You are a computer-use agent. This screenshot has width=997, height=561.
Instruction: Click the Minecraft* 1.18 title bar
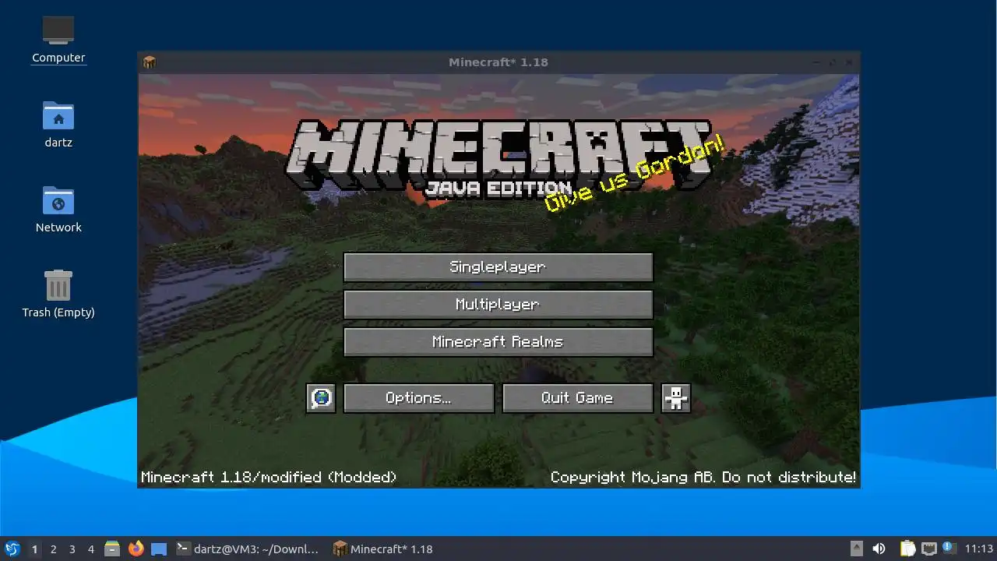[498, 62]
